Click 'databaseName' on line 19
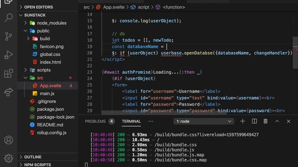The image size is (298, 167). click(x=143, y=46)
